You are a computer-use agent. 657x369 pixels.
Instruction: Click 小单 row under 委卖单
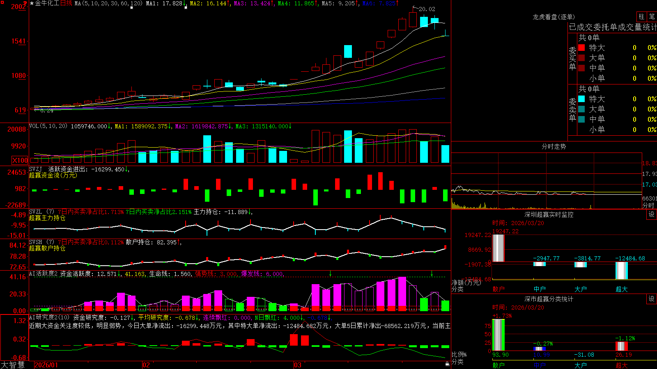617,130
